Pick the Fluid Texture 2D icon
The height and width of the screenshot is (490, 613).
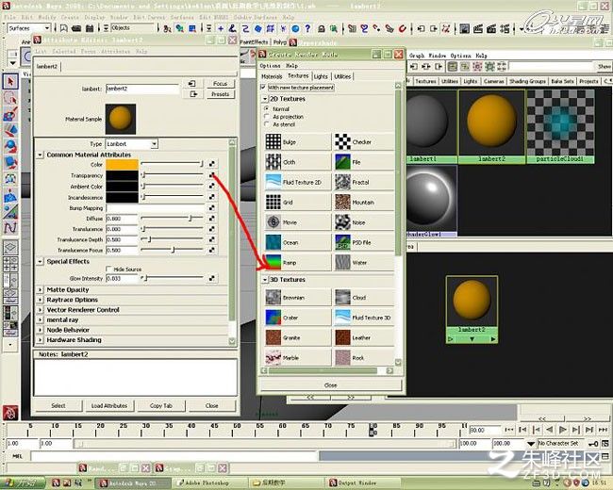tap(273, 182)
